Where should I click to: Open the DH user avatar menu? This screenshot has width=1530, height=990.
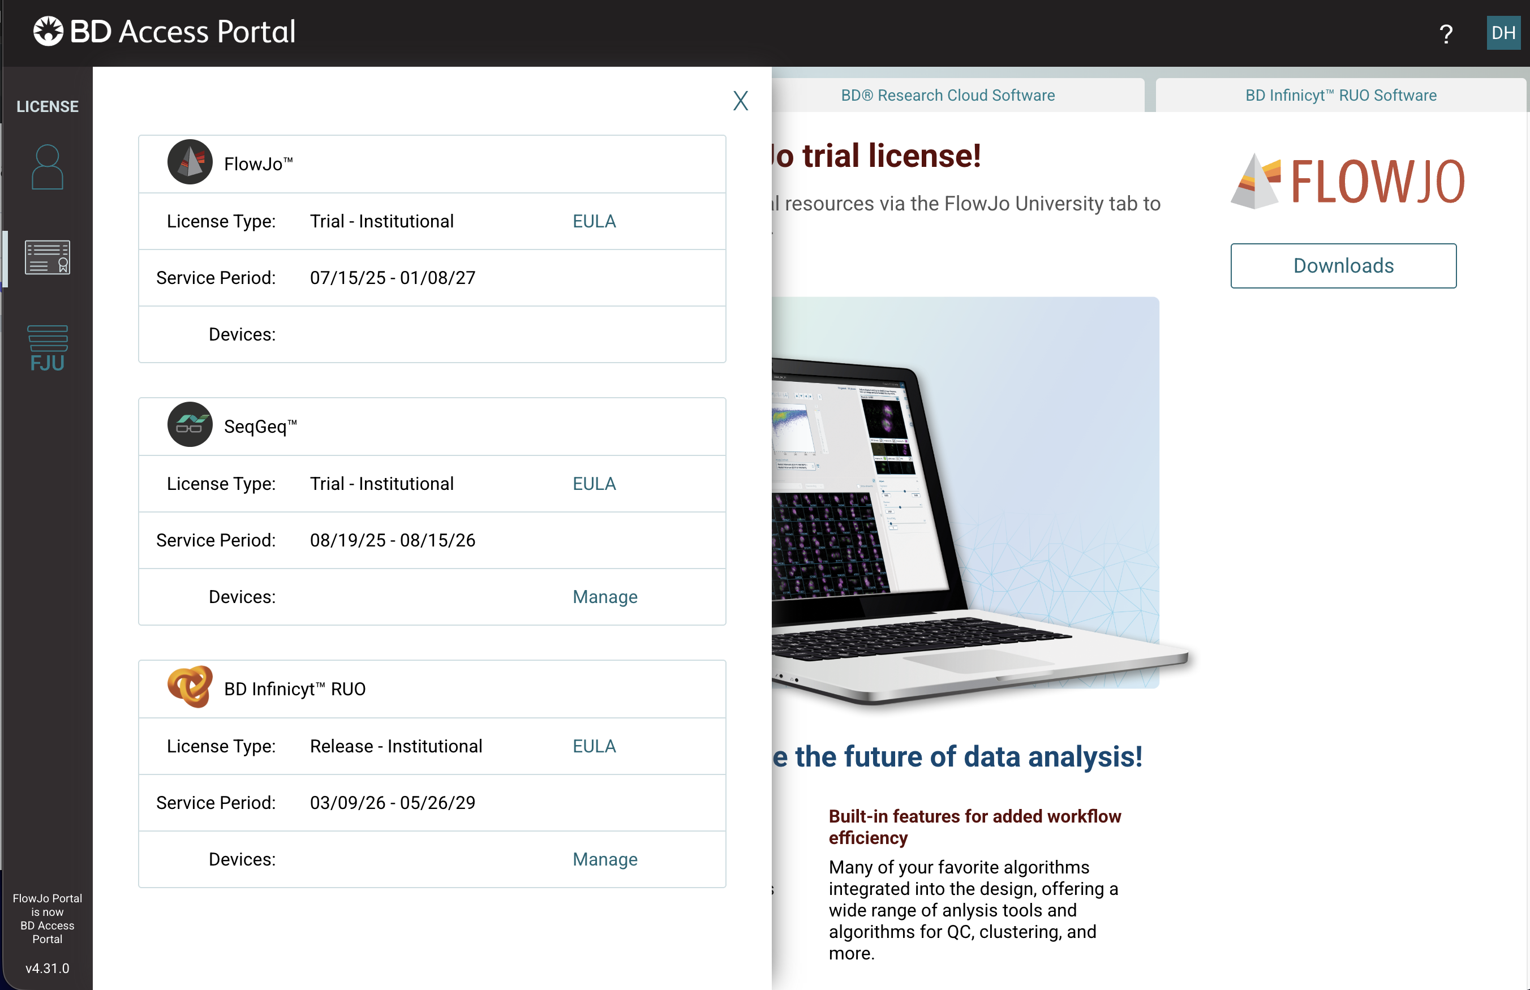point(1503,33)
